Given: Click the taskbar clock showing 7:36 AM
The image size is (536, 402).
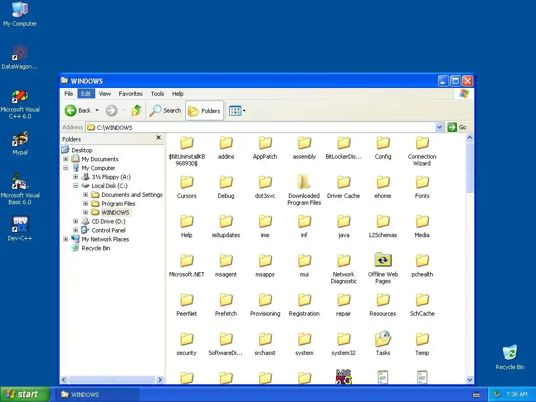Looking at the screenshot, I should coord(517,394).
